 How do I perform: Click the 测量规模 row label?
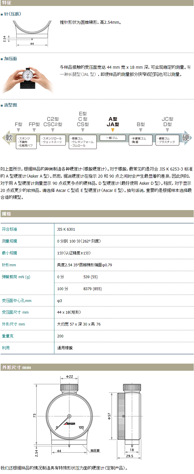(x=10, y=241)
